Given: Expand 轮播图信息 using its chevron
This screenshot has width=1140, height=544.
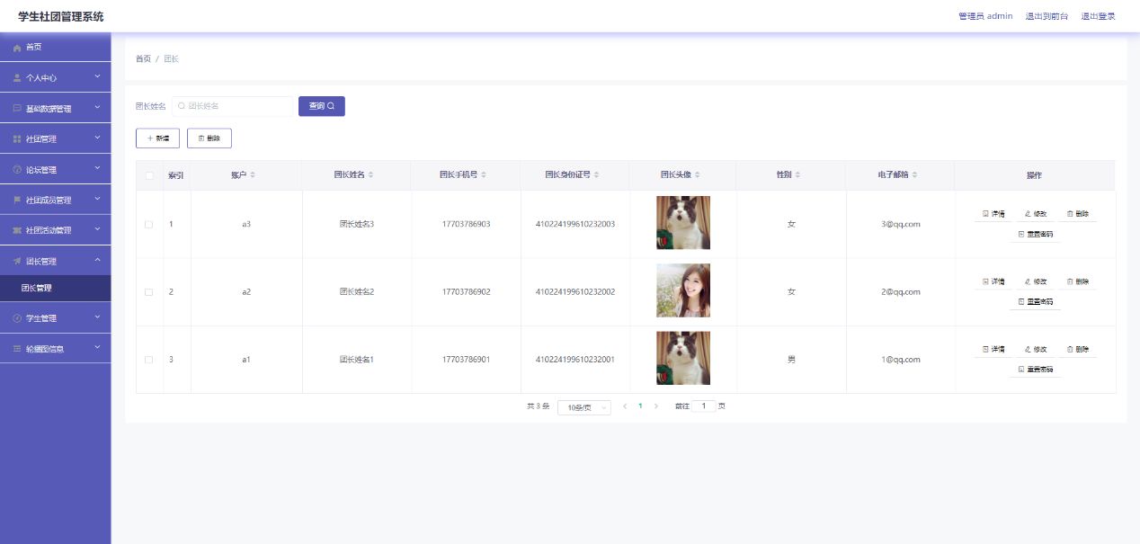Looking at the screenshot, I should [97, 347].
